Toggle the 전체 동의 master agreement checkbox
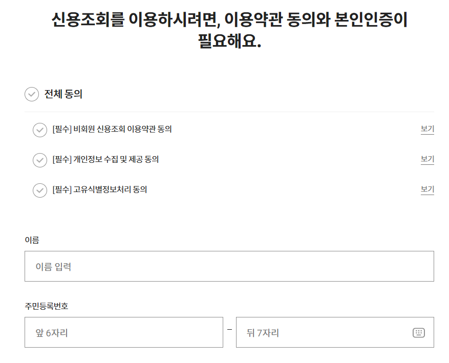This screenshot has height=363, width=449. click(33, 94)
